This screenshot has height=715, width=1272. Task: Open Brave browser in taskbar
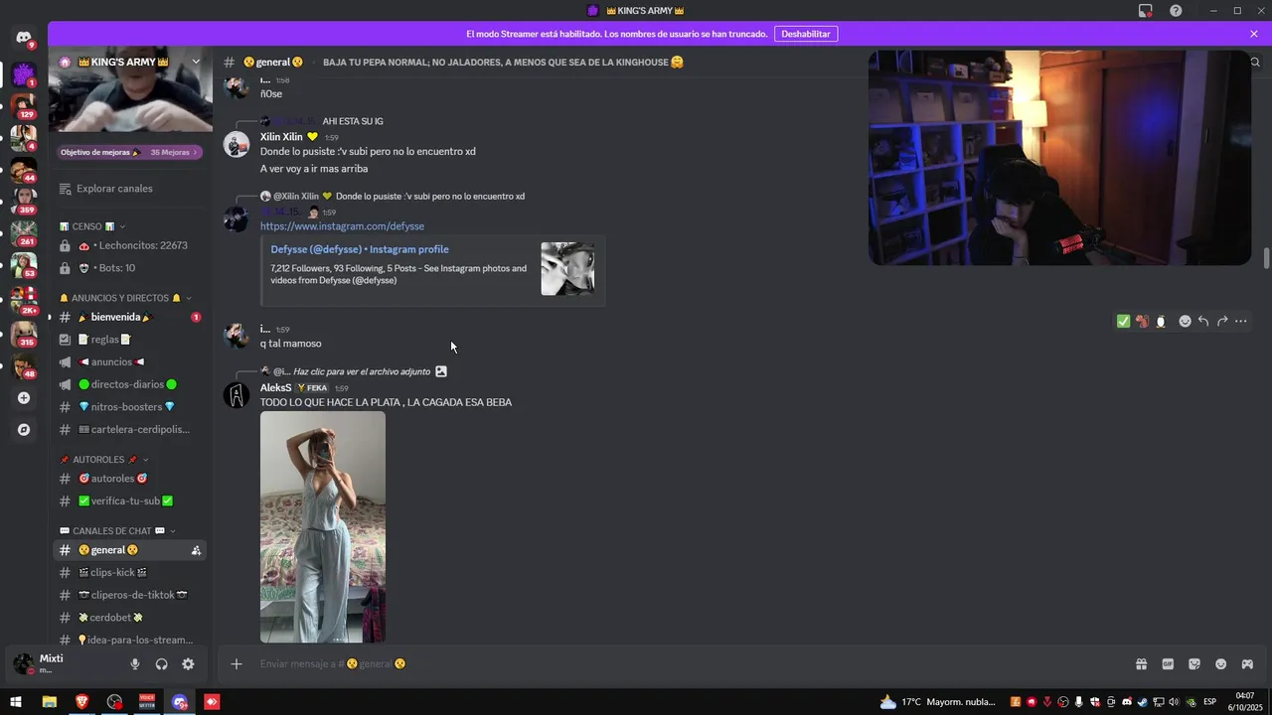click(81, 702)
